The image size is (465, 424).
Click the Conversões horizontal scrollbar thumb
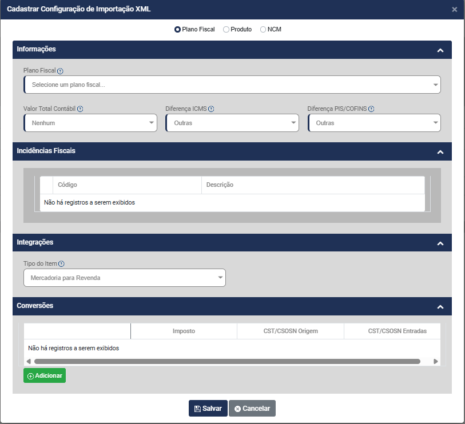[227, 362]
